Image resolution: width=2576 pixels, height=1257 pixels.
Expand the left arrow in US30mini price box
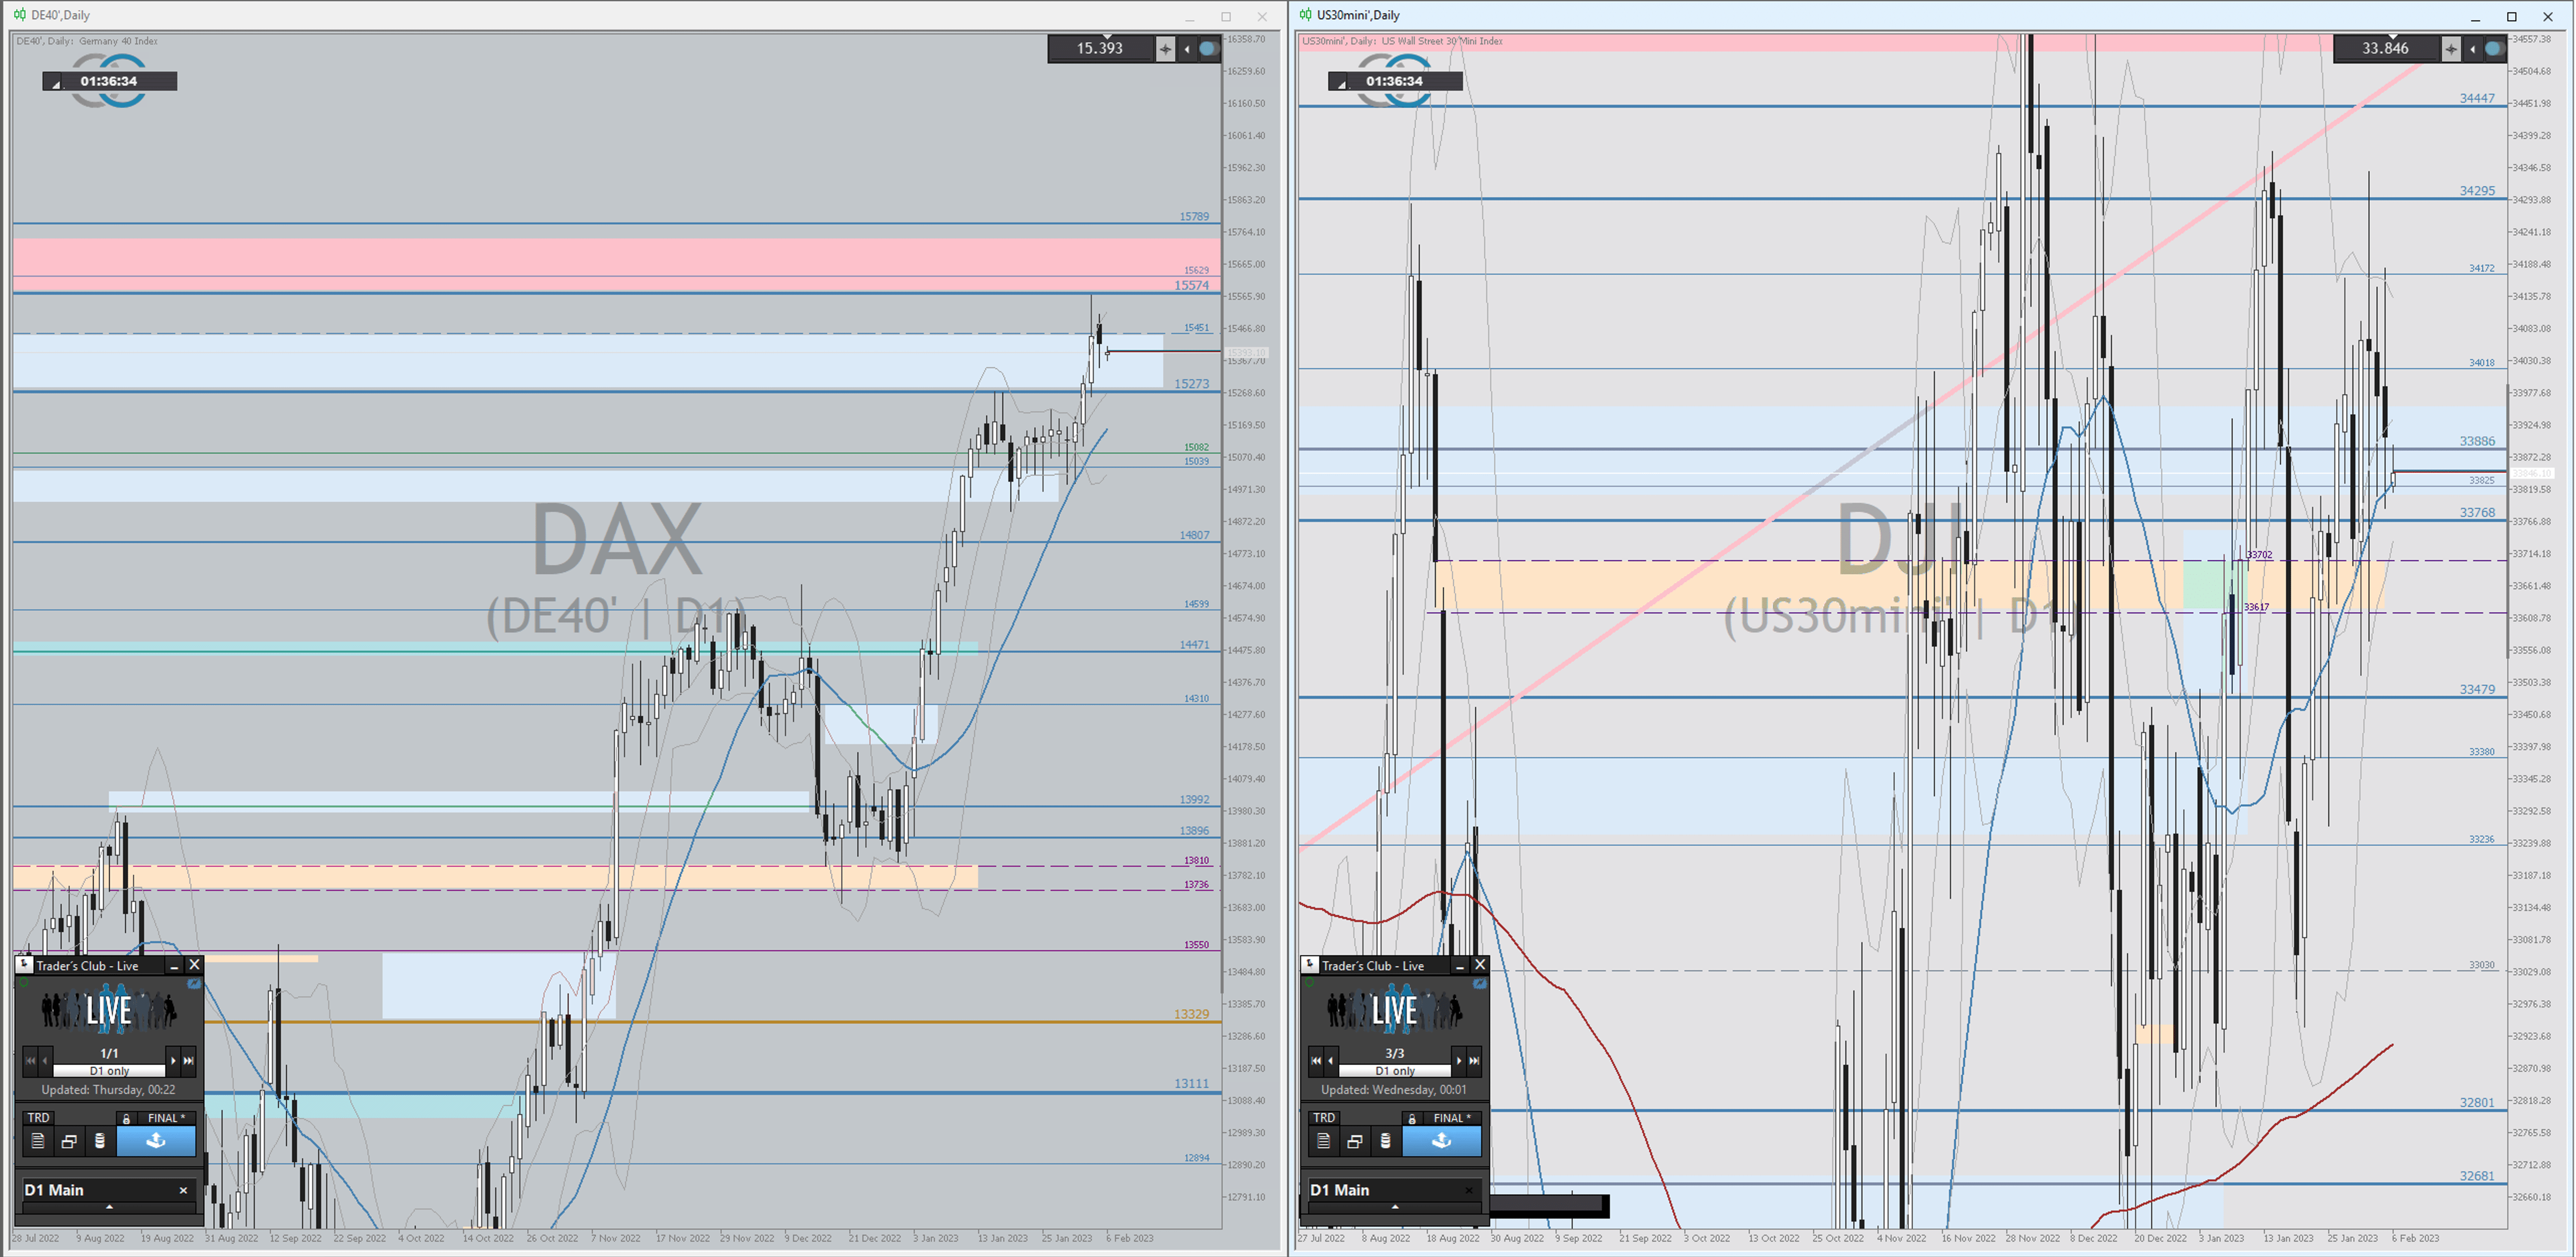[2472, 48]
